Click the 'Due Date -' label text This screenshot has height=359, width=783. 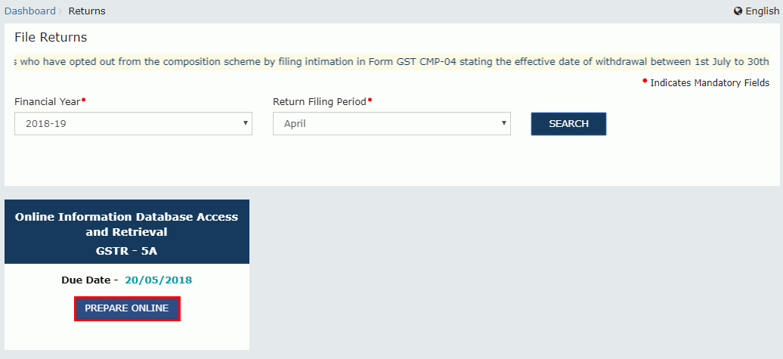[90, 280]
